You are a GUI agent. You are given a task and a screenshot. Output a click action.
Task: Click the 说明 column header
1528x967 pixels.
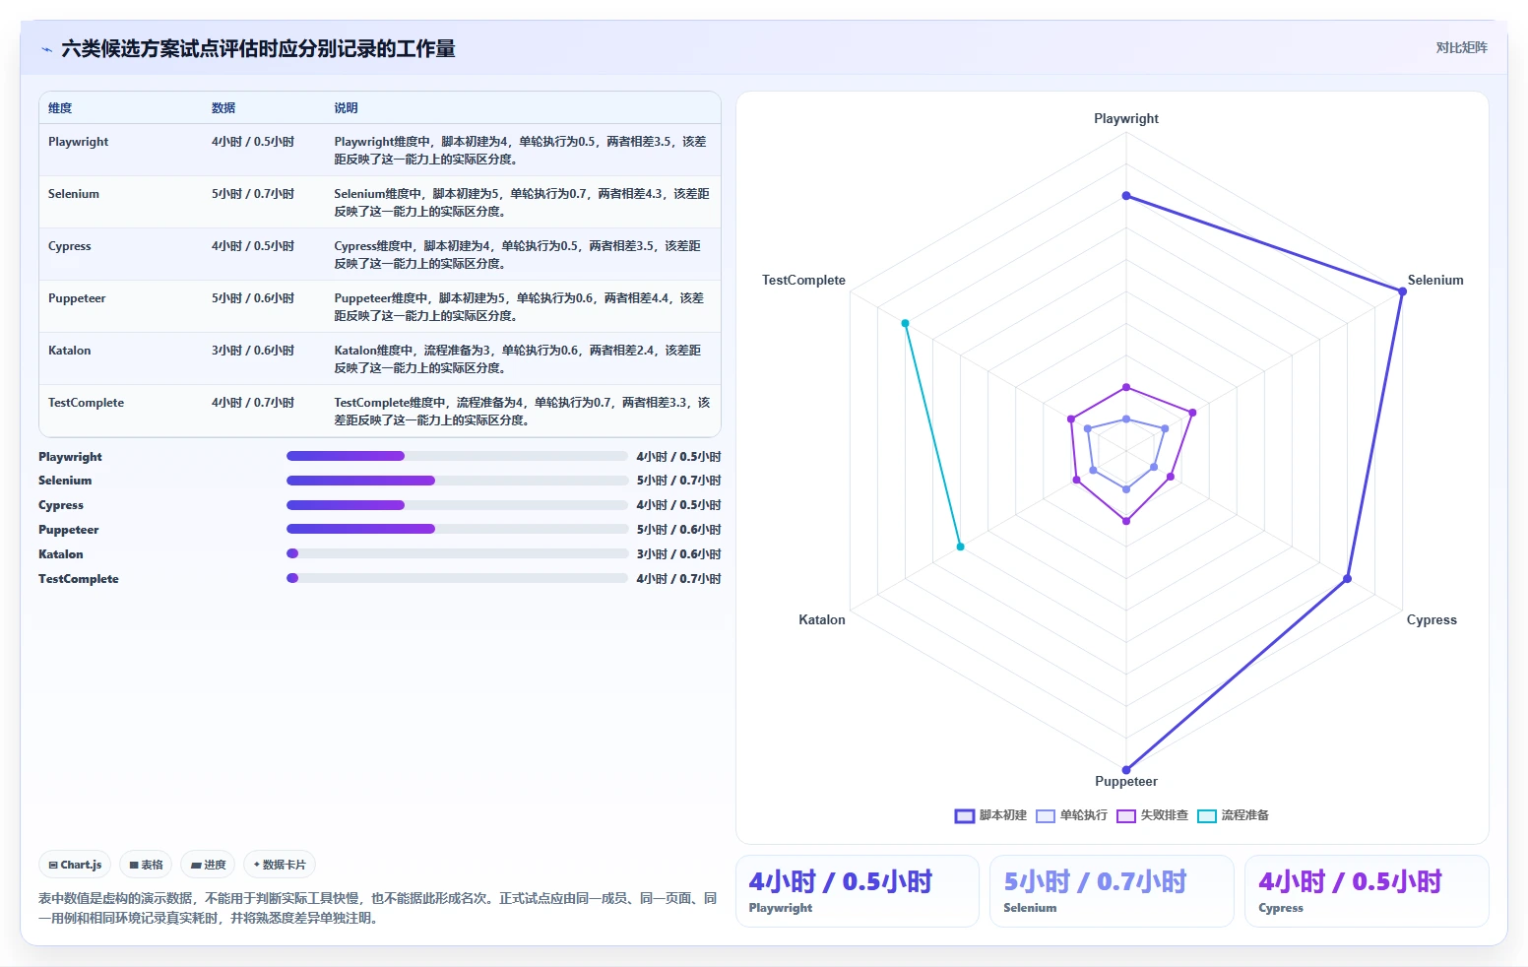346,108
